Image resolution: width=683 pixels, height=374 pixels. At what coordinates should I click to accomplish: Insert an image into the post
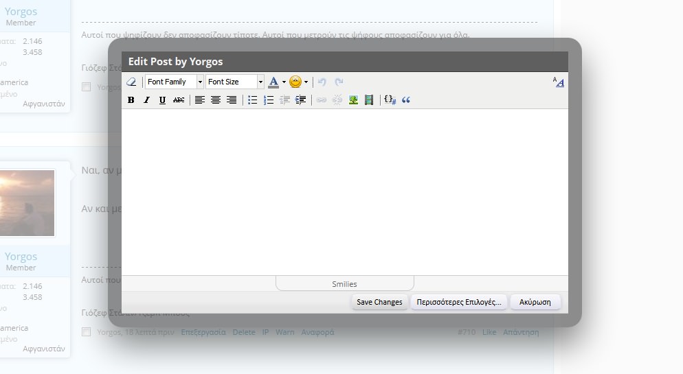click(353, 100)
